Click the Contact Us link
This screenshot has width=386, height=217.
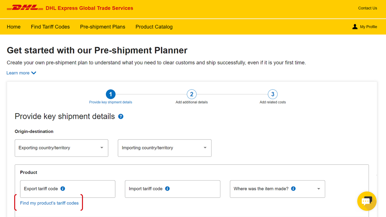367,8
